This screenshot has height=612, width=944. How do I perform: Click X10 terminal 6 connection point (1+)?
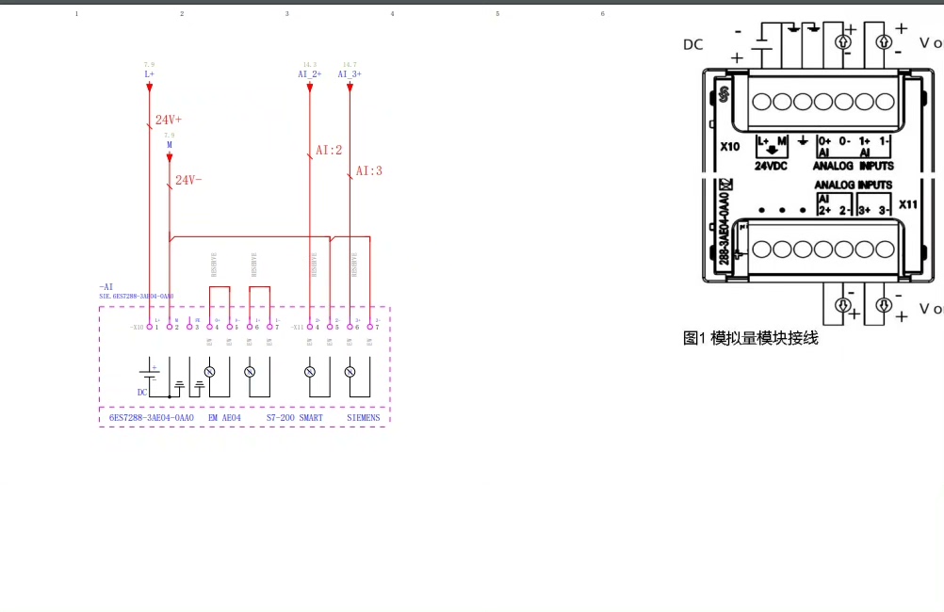point(250,327)
